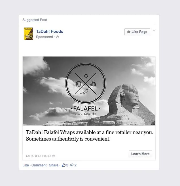Click the Learn More button
Viewport: 180px width, 186px height.
(140, 154)
